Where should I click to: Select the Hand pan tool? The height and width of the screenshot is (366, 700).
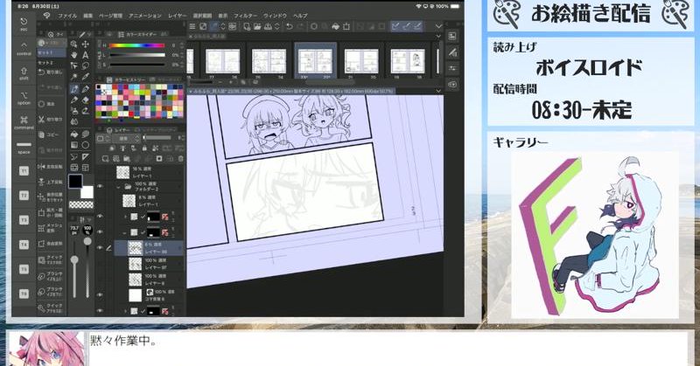pyautogui.click(x=74, y=55)
